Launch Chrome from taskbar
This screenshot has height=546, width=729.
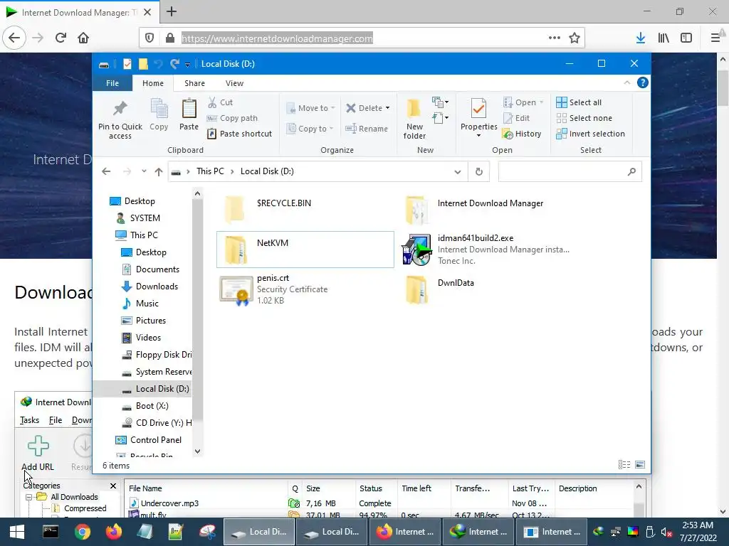click(x=83, y=532)
